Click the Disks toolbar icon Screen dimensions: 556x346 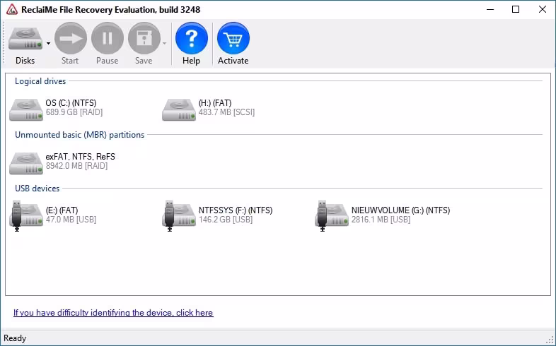click(x=25, y=39)
